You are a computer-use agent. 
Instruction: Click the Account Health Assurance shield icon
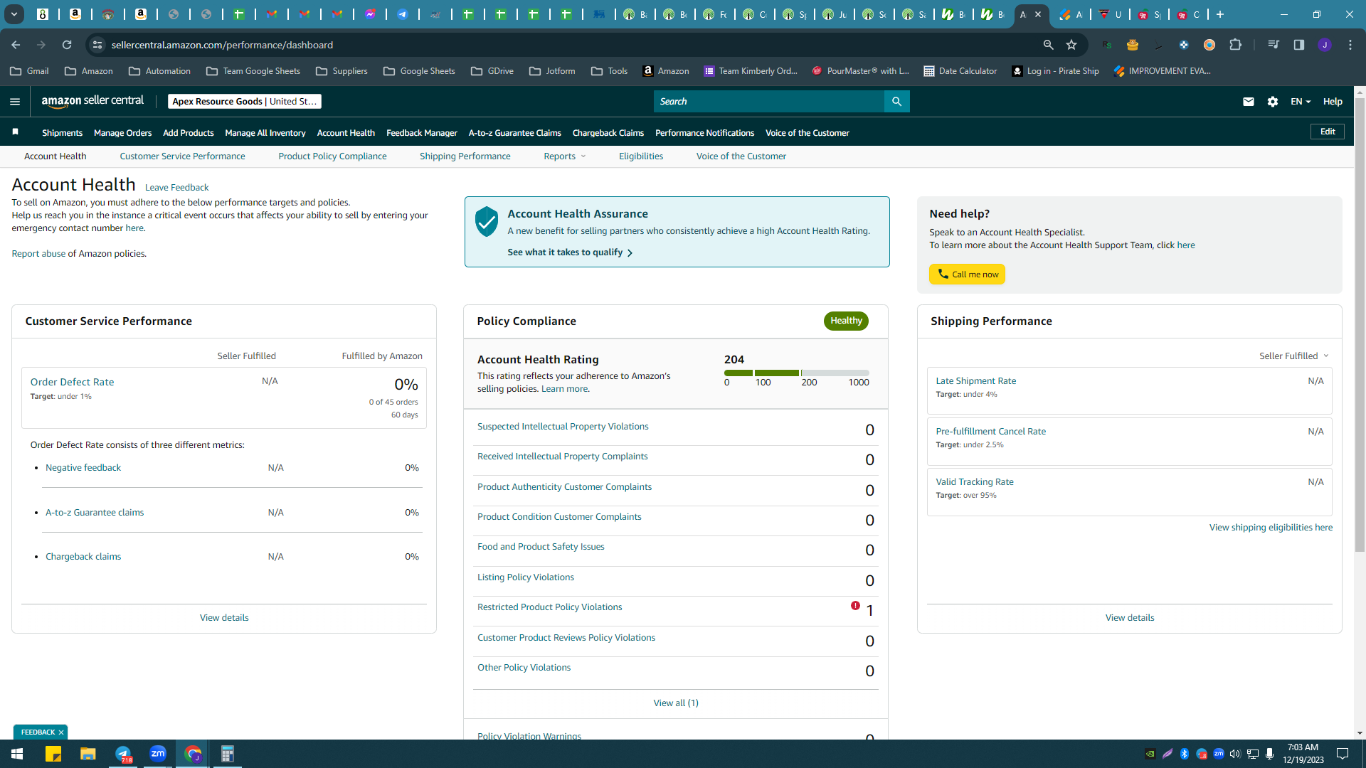[x=487, y=222]
